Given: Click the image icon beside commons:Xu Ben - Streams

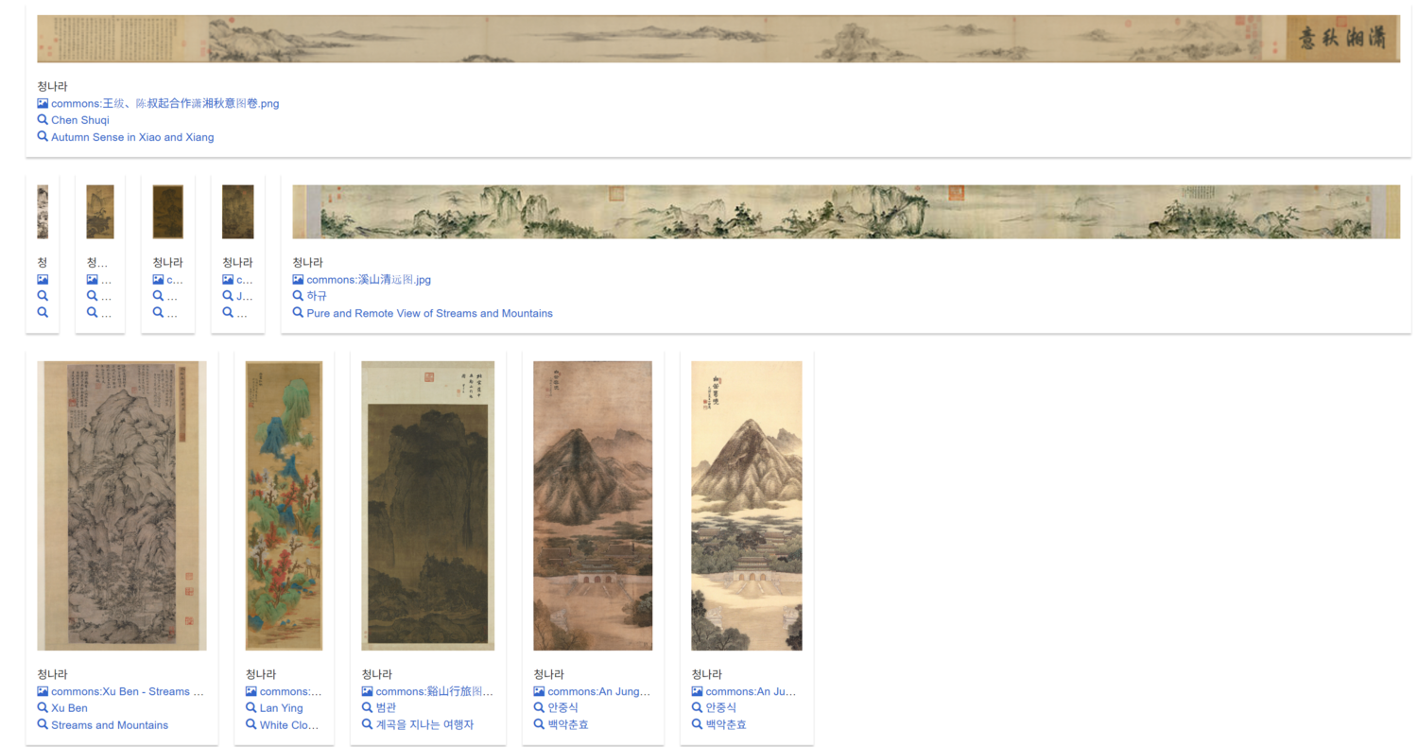Looking at the screenshot, I should 43,692.
